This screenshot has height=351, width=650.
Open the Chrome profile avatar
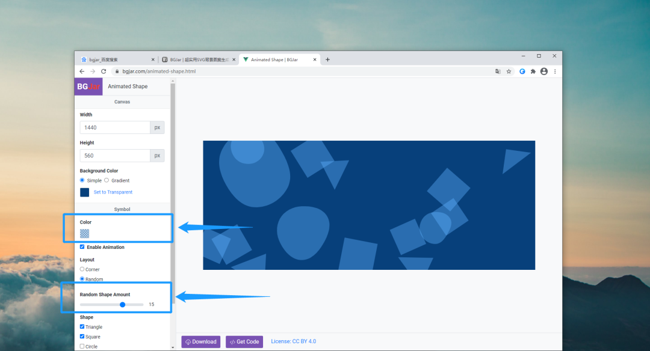pos(544,71)
